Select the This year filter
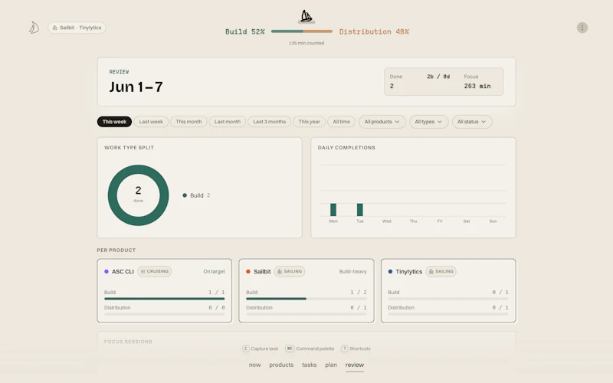 (x=310, y=122)
